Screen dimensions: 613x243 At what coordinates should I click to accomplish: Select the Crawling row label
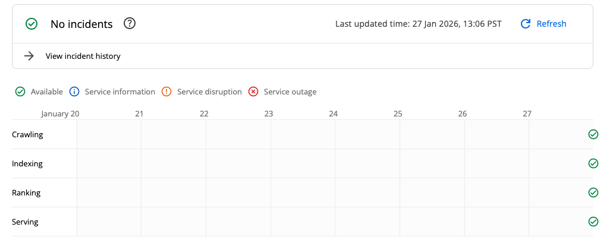coord(27,134)
